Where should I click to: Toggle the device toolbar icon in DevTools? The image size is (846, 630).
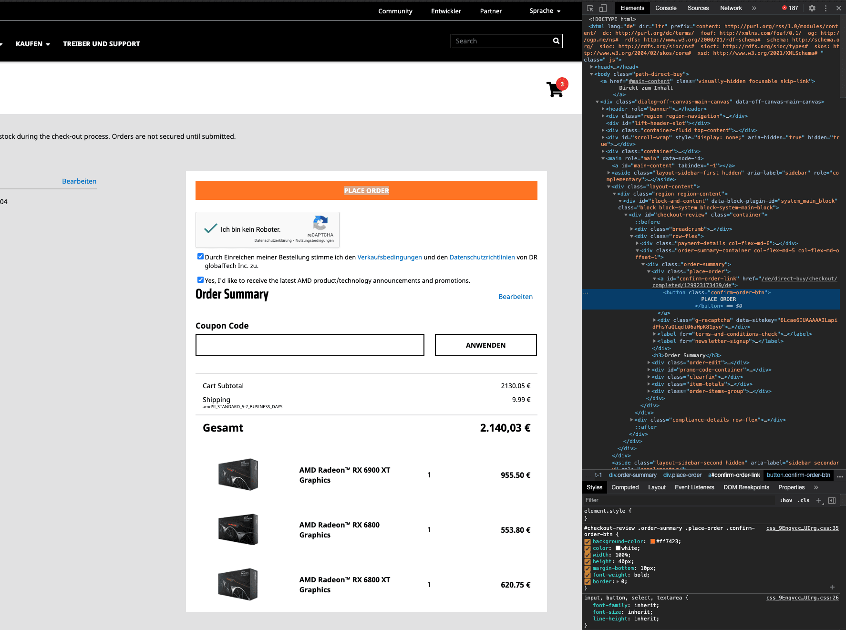[603, 8]
